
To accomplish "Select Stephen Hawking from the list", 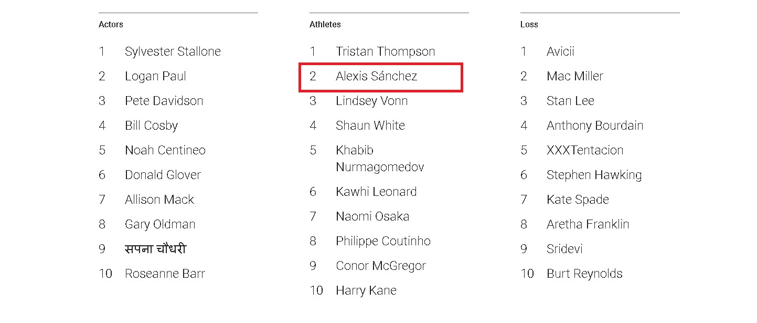I will pyautogui.click(x=594, y=175).
